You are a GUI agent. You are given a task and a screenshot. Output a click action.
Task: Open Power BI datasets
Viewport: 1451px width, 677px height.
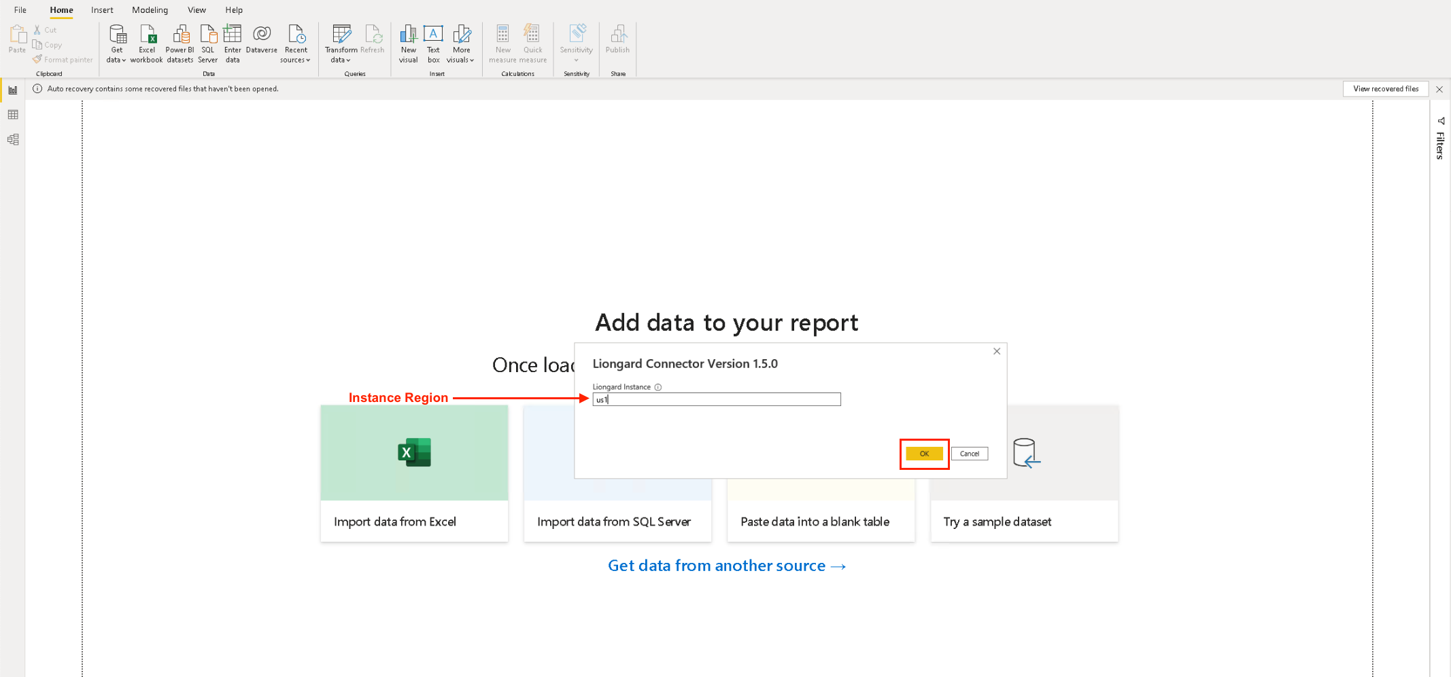point(180,44)
